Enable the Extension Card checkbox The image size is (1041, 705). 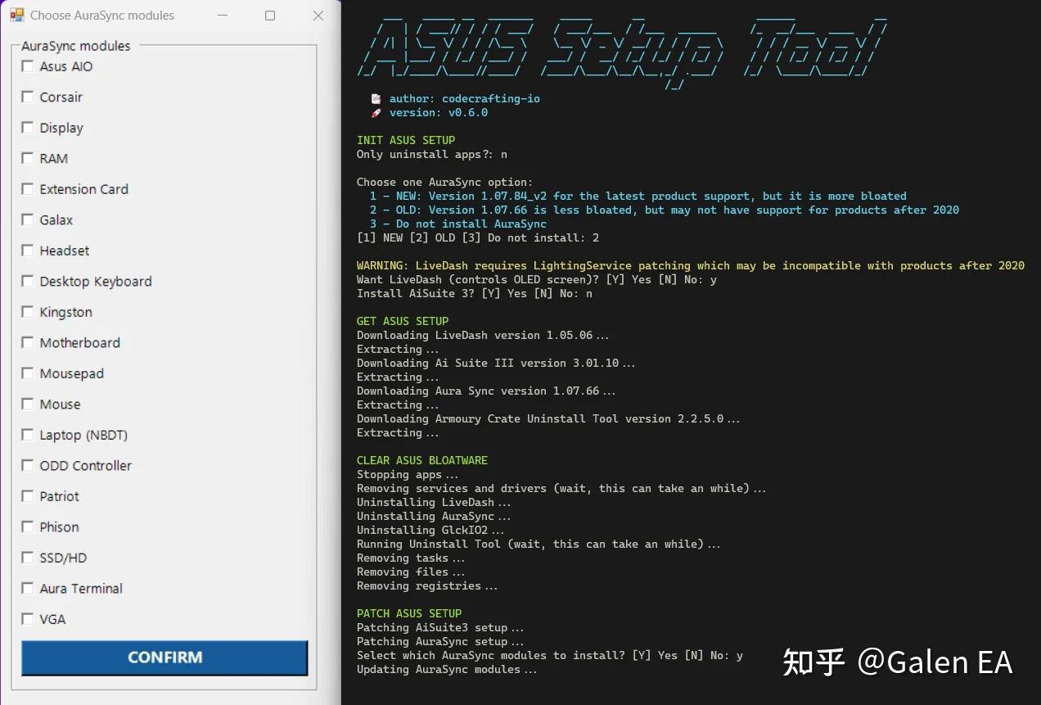pos(28,189)
